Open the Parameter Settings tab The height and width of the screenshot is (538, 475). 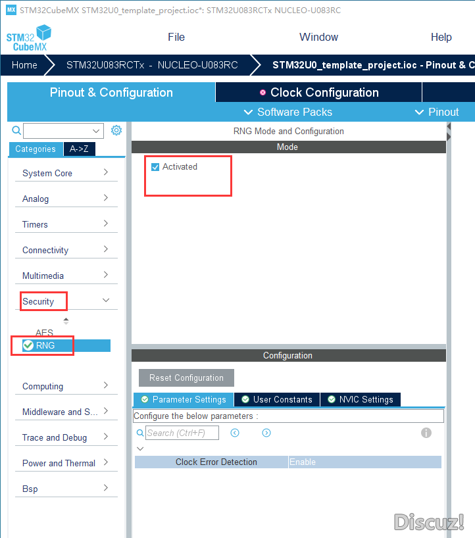tap(184, 399)
